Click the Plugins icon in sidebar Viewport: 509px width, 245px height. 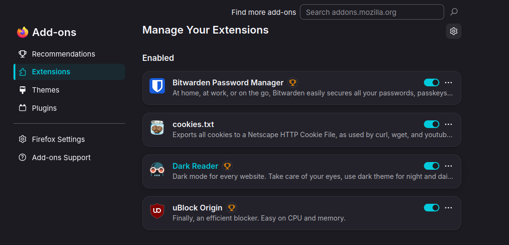[23, 108]
